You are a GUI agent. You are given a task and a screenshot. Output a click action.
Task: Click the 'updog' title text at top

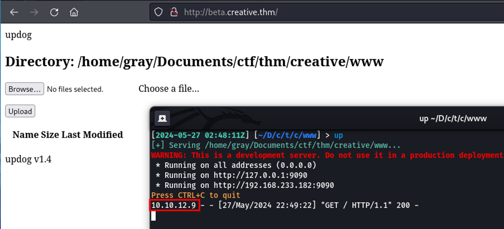(x=18, y=35)
